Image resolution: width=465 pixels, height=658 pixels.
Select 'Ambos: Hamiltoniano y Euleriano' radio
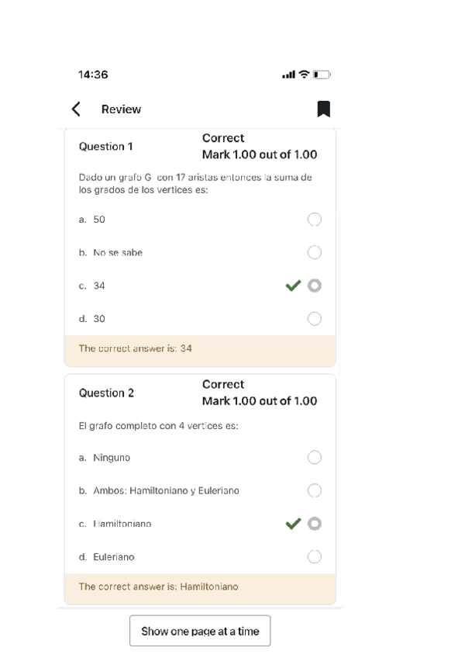tap(315, 490)
